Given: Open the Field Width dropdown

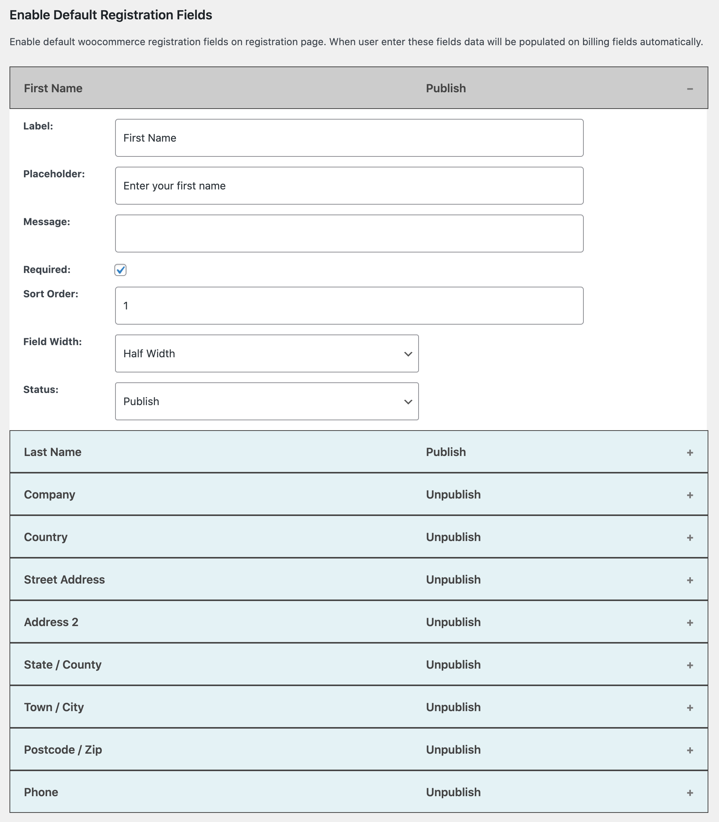Looking at the screenshot, I should [266, 353].
